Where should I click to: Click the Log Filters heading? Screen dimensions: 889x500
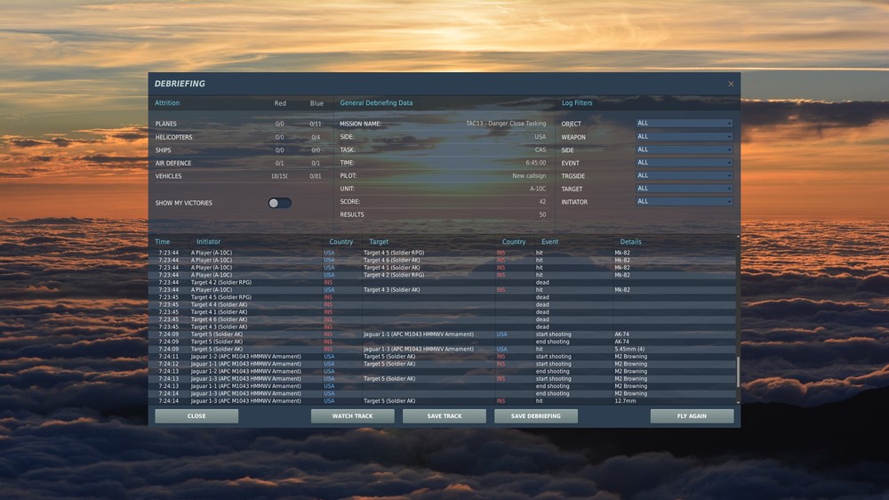pos(577,102)
